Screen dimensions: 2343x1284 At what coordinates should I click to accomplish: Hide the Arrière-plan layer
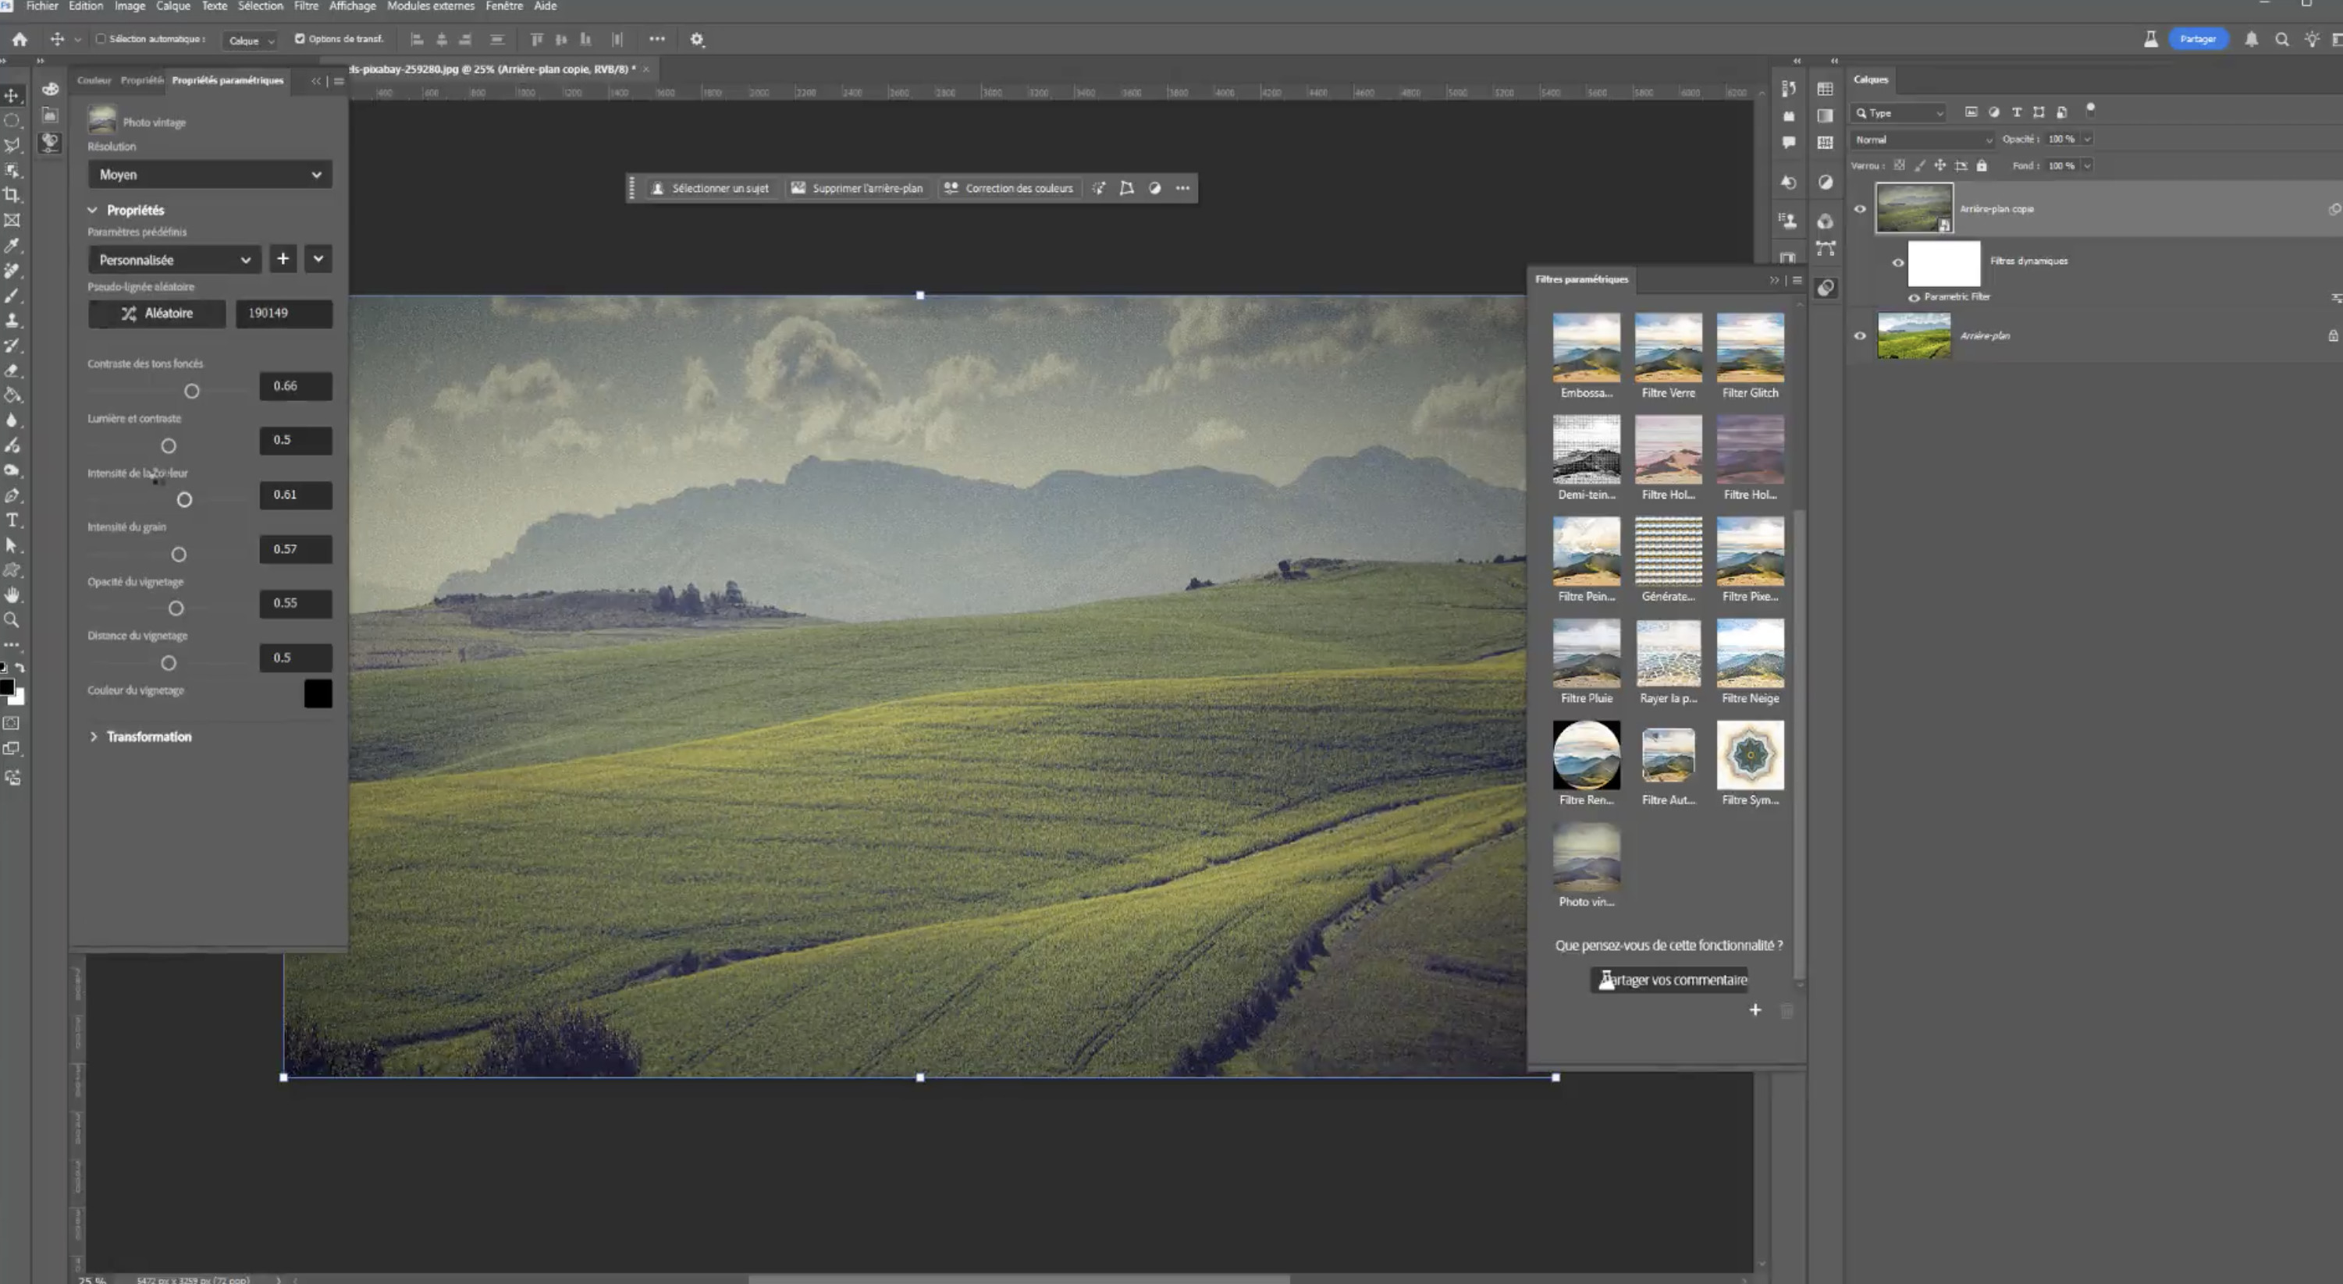point(1860,335)
